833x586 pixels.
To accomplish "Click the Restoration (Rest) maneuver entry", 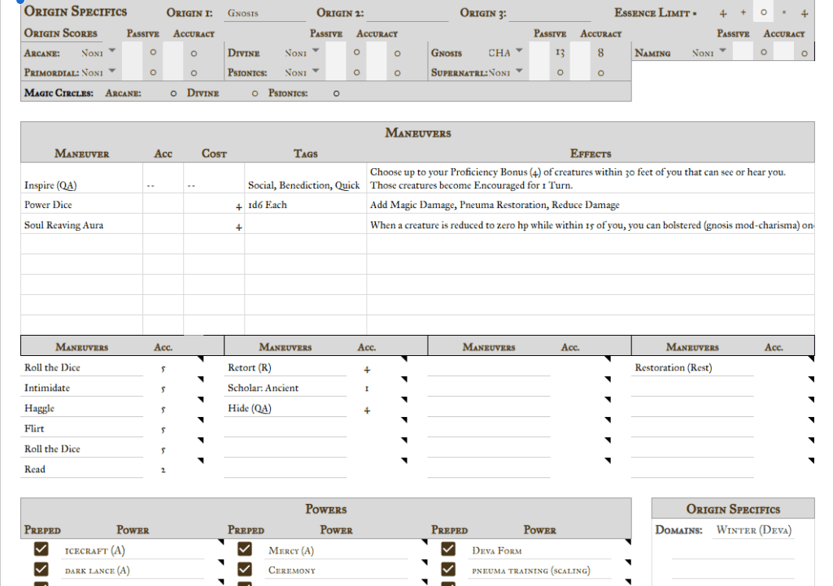I will pos(692,367).
